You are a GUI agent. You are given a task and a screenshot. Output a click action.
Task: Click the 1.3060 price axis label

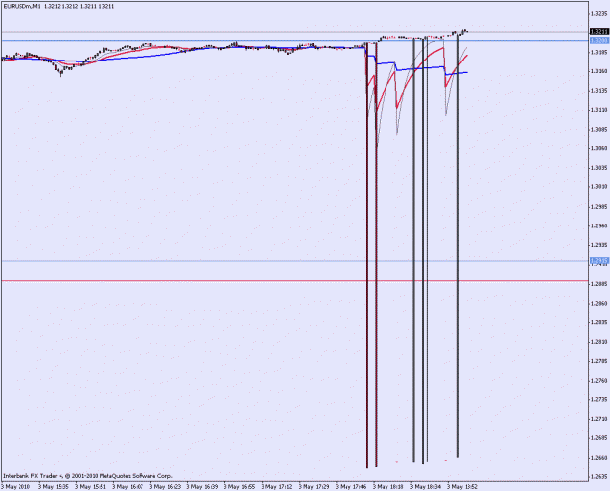[x=599, y=148]
